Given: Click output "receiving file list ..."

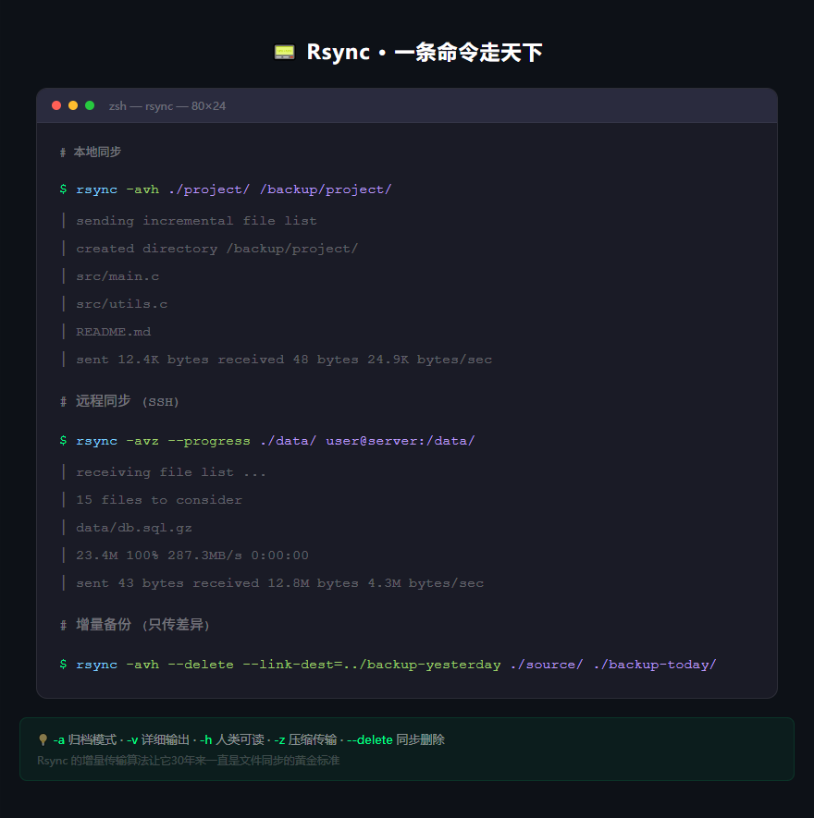Looking at the screenshot, I should point(171,472).
